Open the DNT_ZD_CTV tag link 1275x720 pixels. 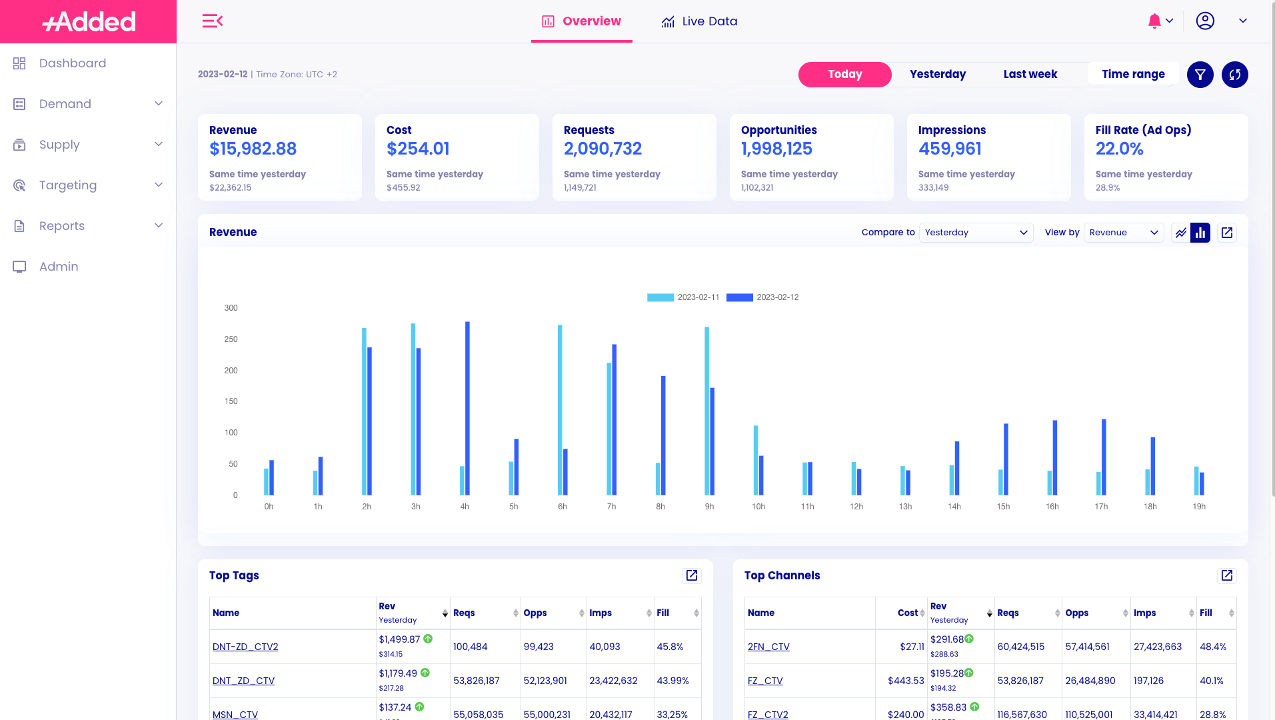(243, 681)
